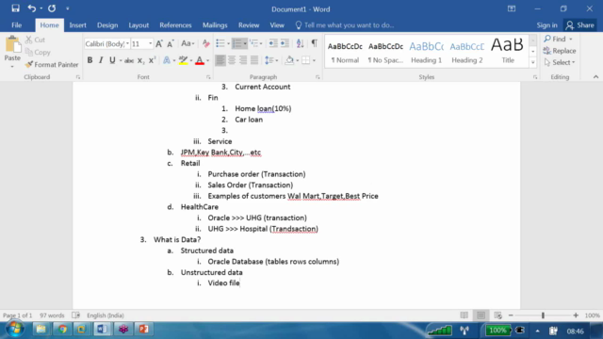
Task: Apply text effects and typography
Action: [167, 60]
